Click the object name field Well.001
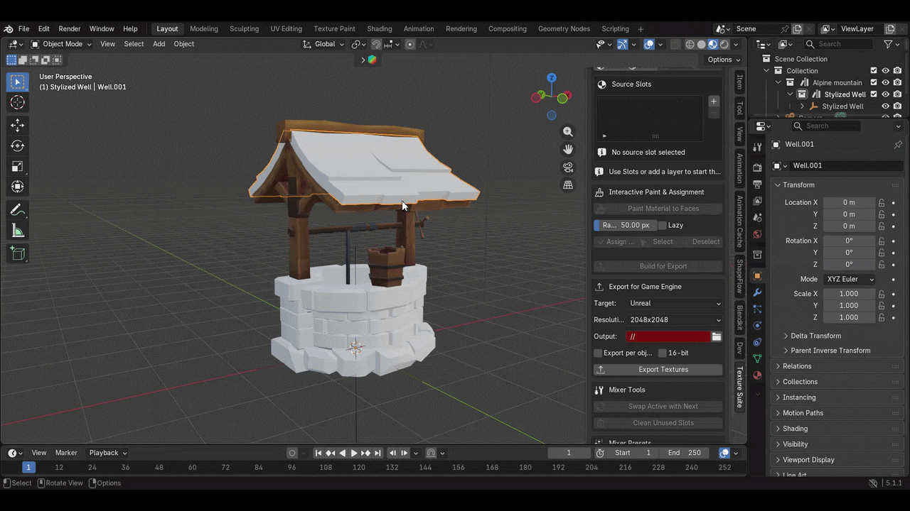 (x=846, y=165)
